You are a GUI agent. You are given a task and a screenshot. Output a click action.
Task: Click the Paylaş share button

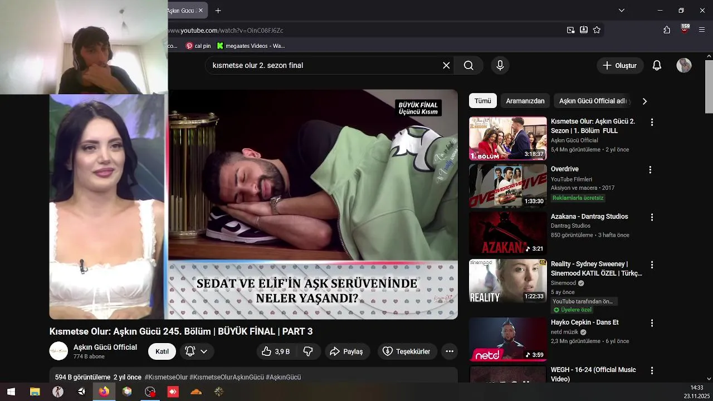(346, 351)
